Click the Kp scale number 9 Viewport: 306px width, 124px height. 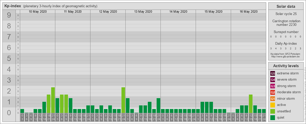[x=9, y=15]
